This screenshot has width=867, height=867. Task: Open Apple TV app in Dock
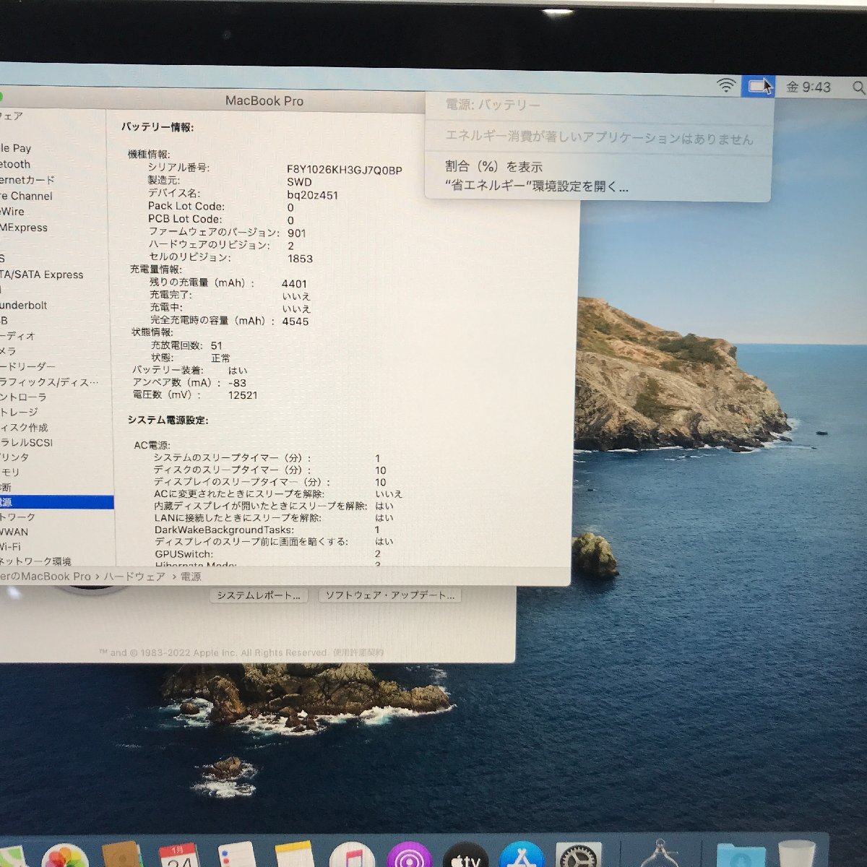[x=465, y=855]
